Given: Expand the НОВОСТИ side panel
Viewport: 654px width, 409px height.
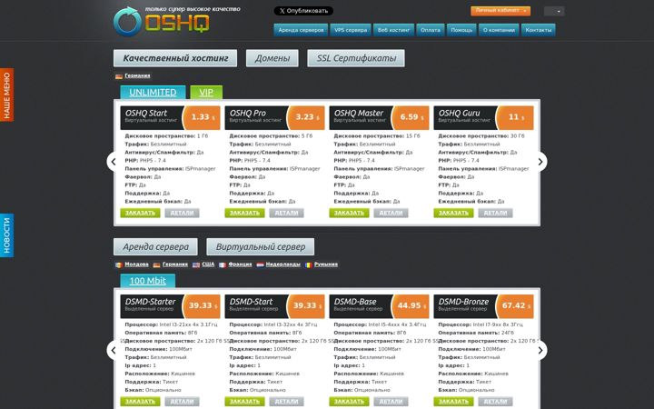Looking at the screenshot, I should tap(6, 235).
